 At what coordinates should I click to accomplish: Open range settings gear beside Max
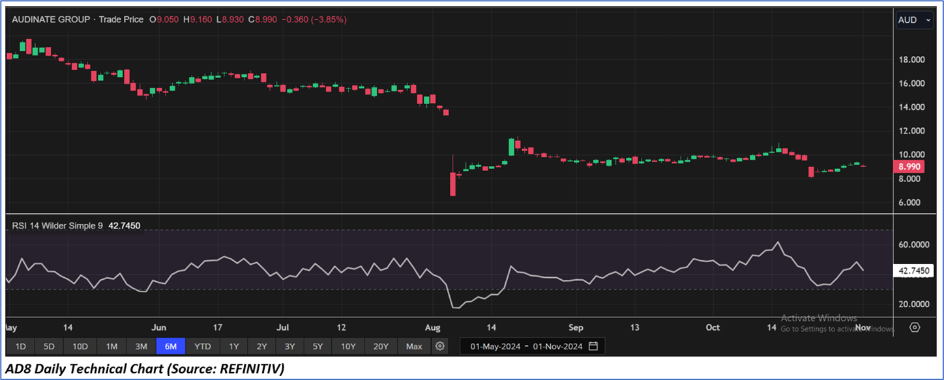pos(440,346)
